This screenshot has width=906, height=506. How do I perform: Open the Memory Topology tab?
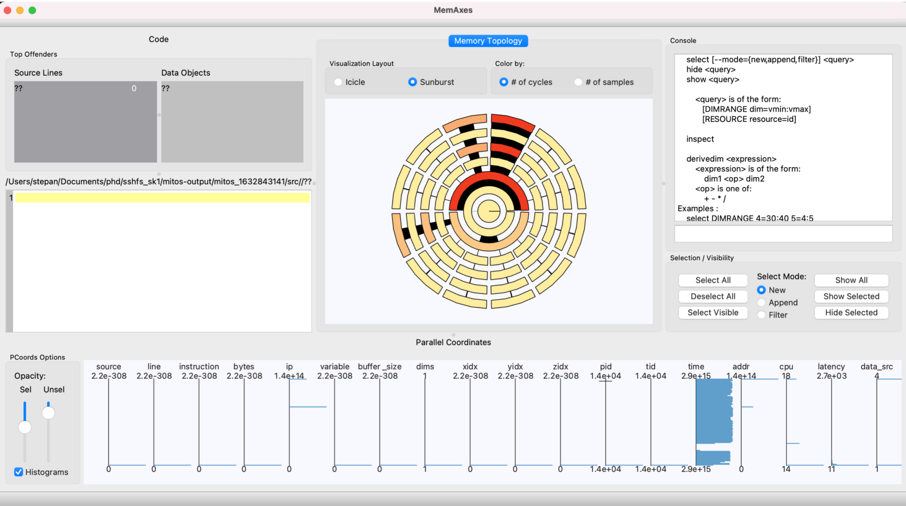(488, 41)
